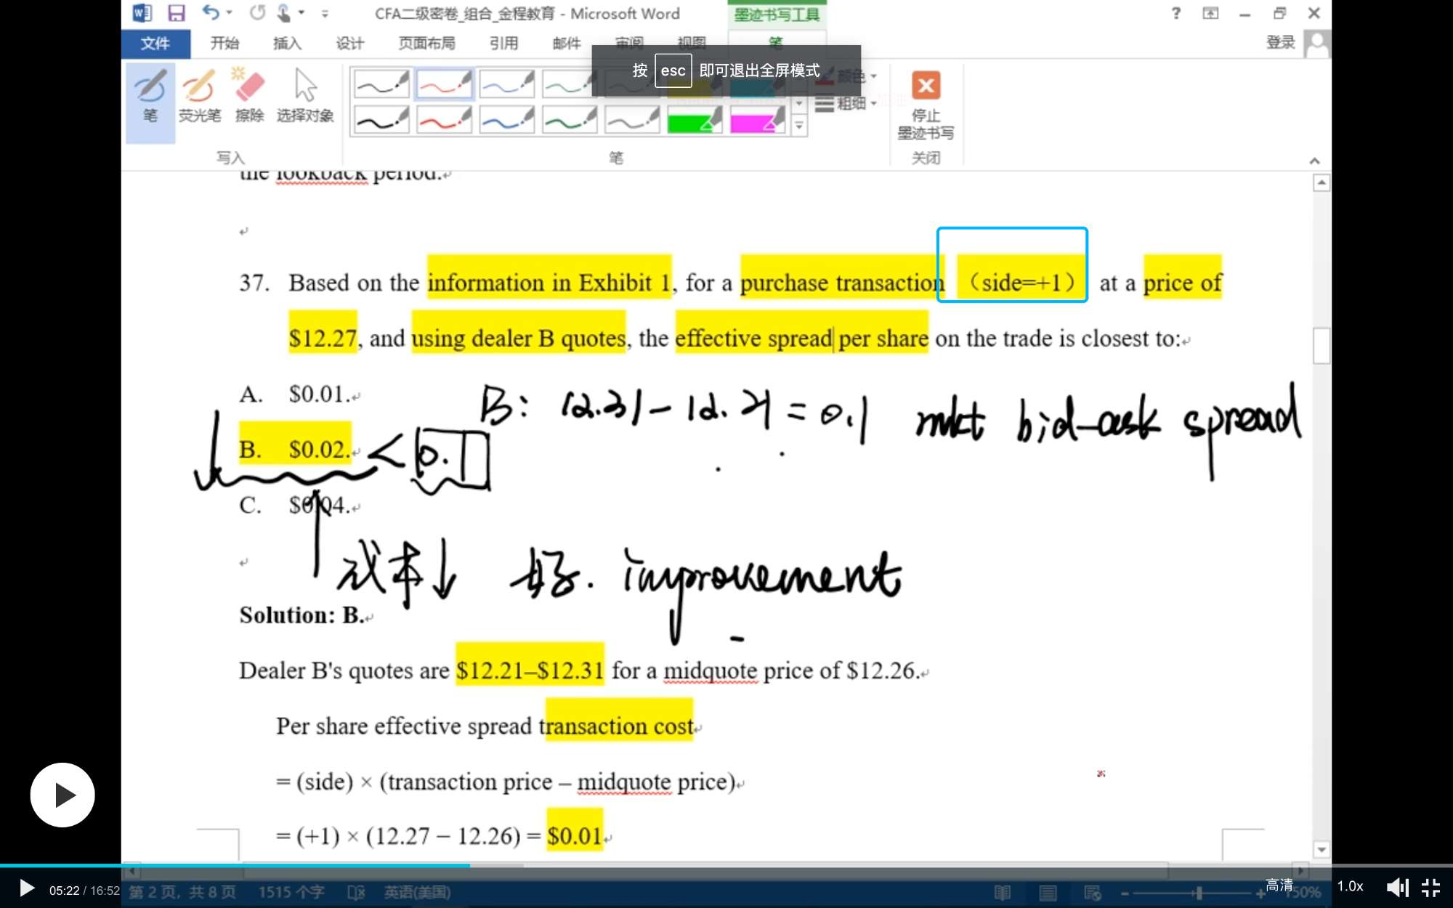The width and height of the screenshot is (1453, 908).
Task: Click the Undo arrow icon
Action: pos(211,13)
